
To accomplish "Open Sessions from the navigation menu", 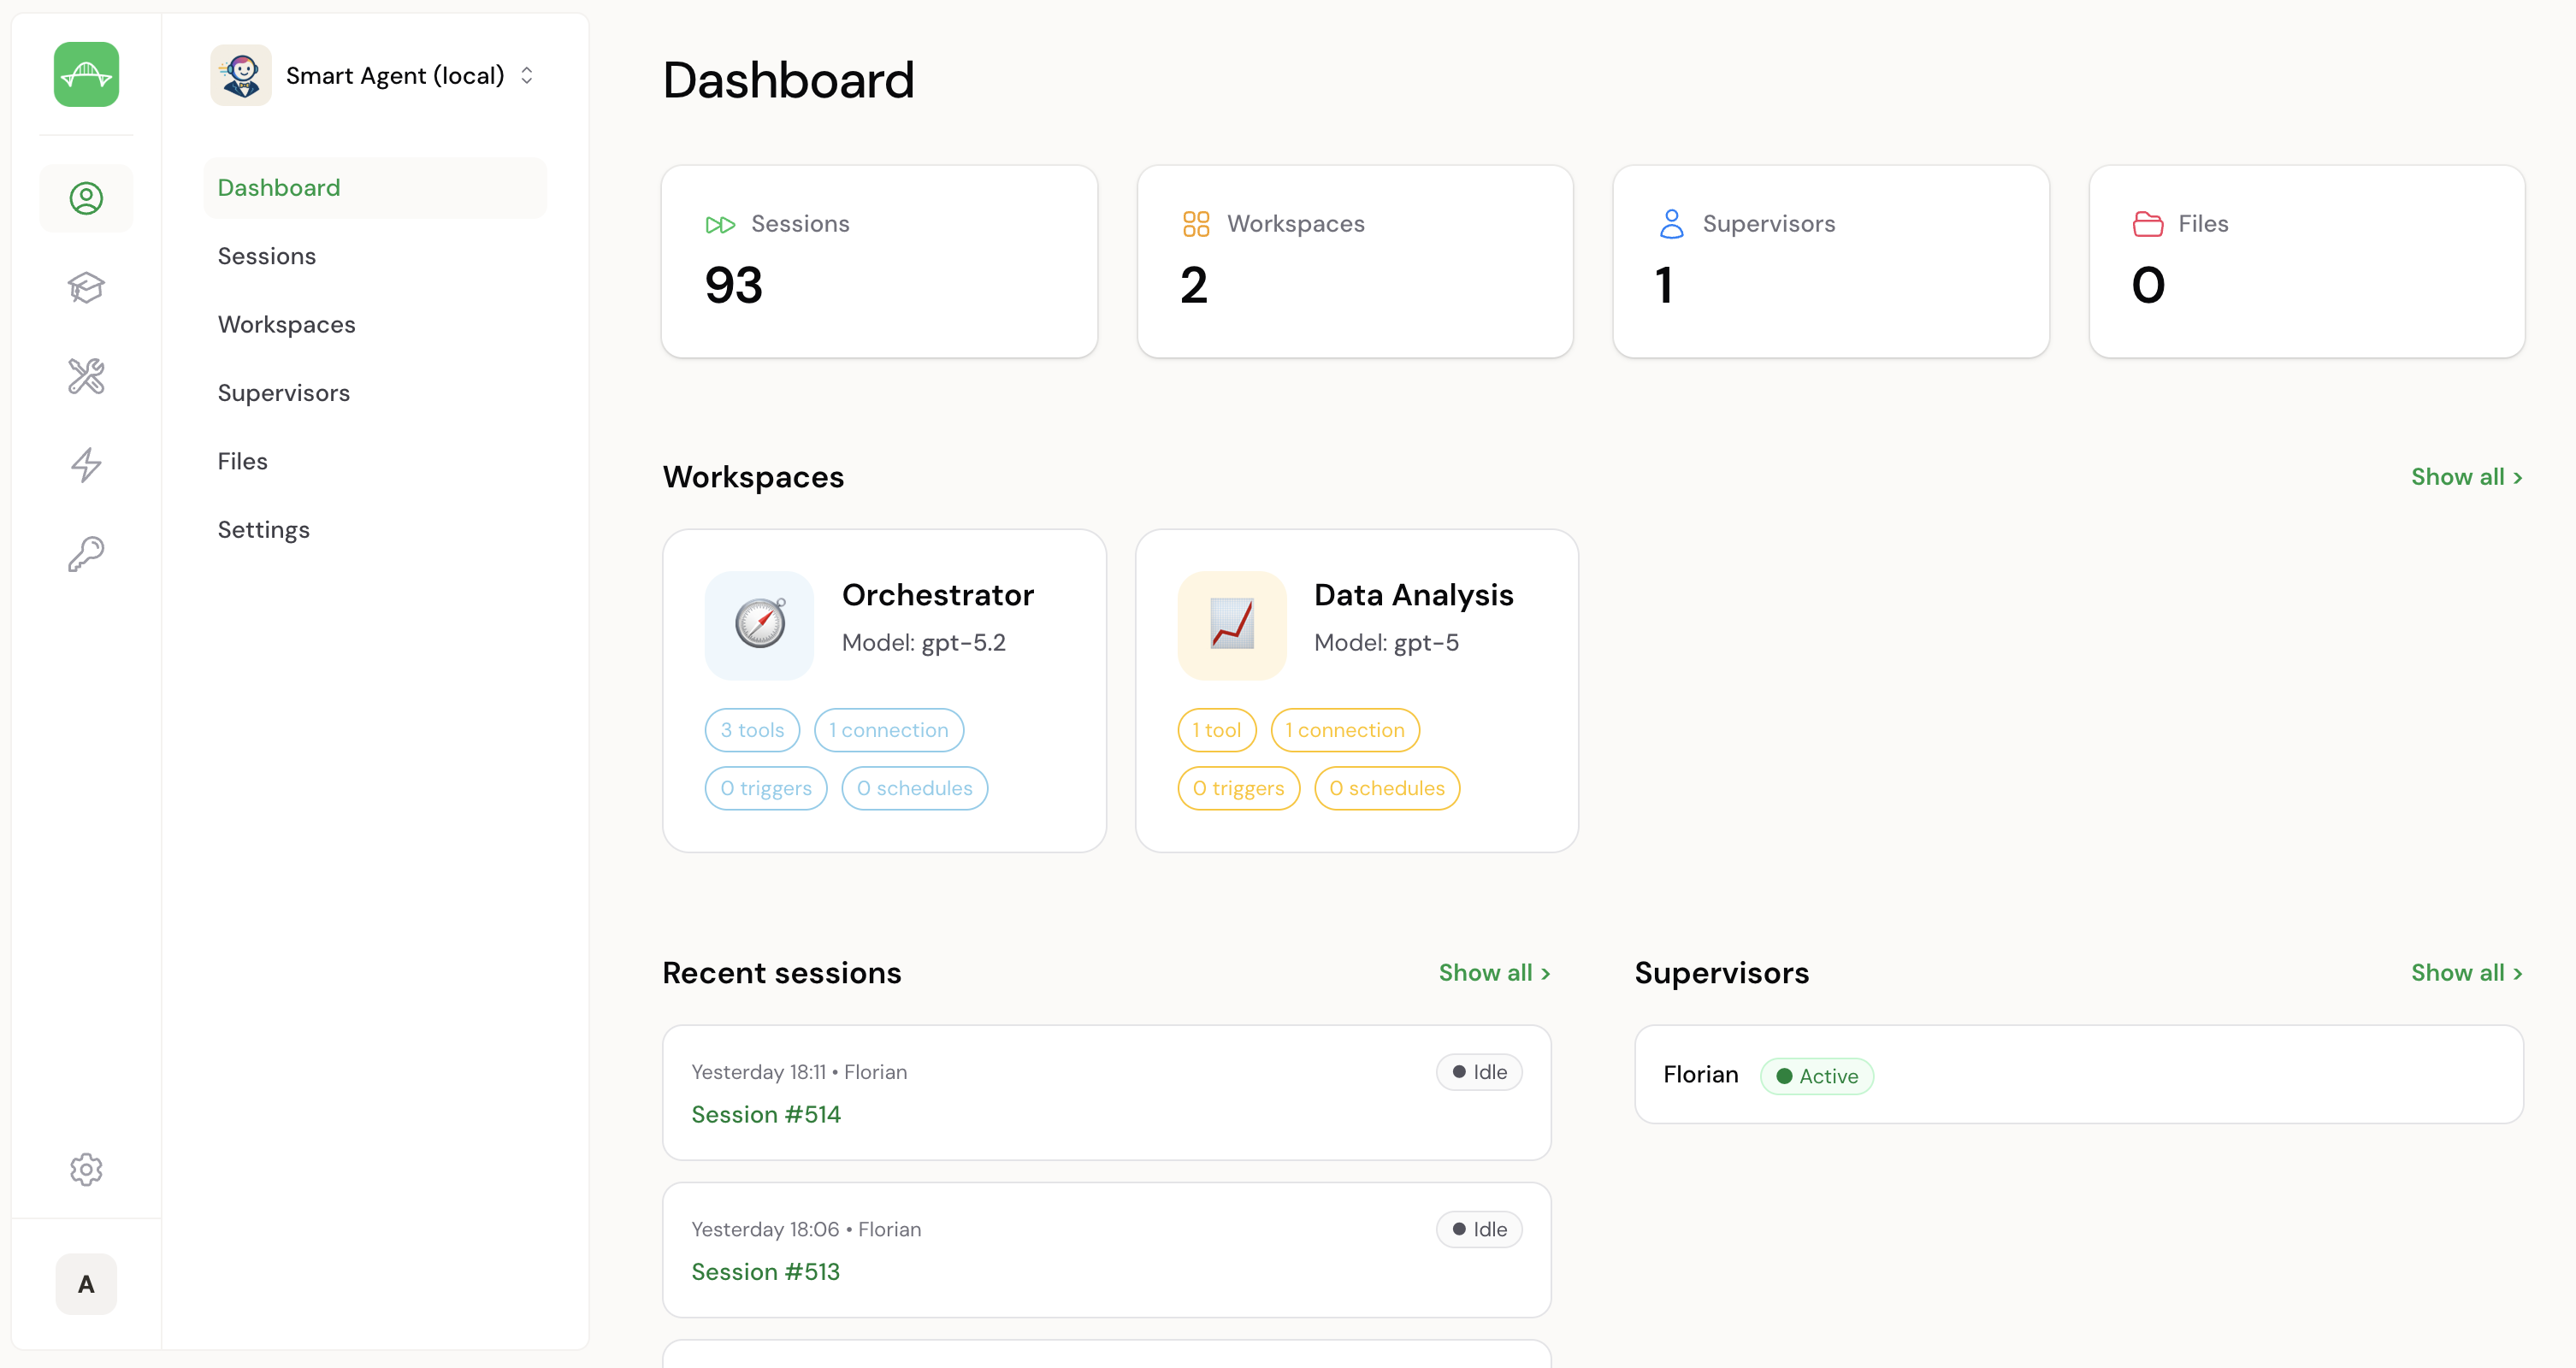I will [x=266, y=255].
